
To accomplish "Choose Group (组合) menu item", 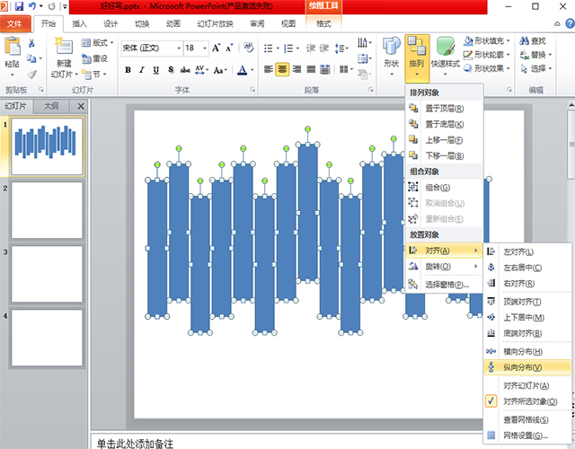I will (444, 188).
